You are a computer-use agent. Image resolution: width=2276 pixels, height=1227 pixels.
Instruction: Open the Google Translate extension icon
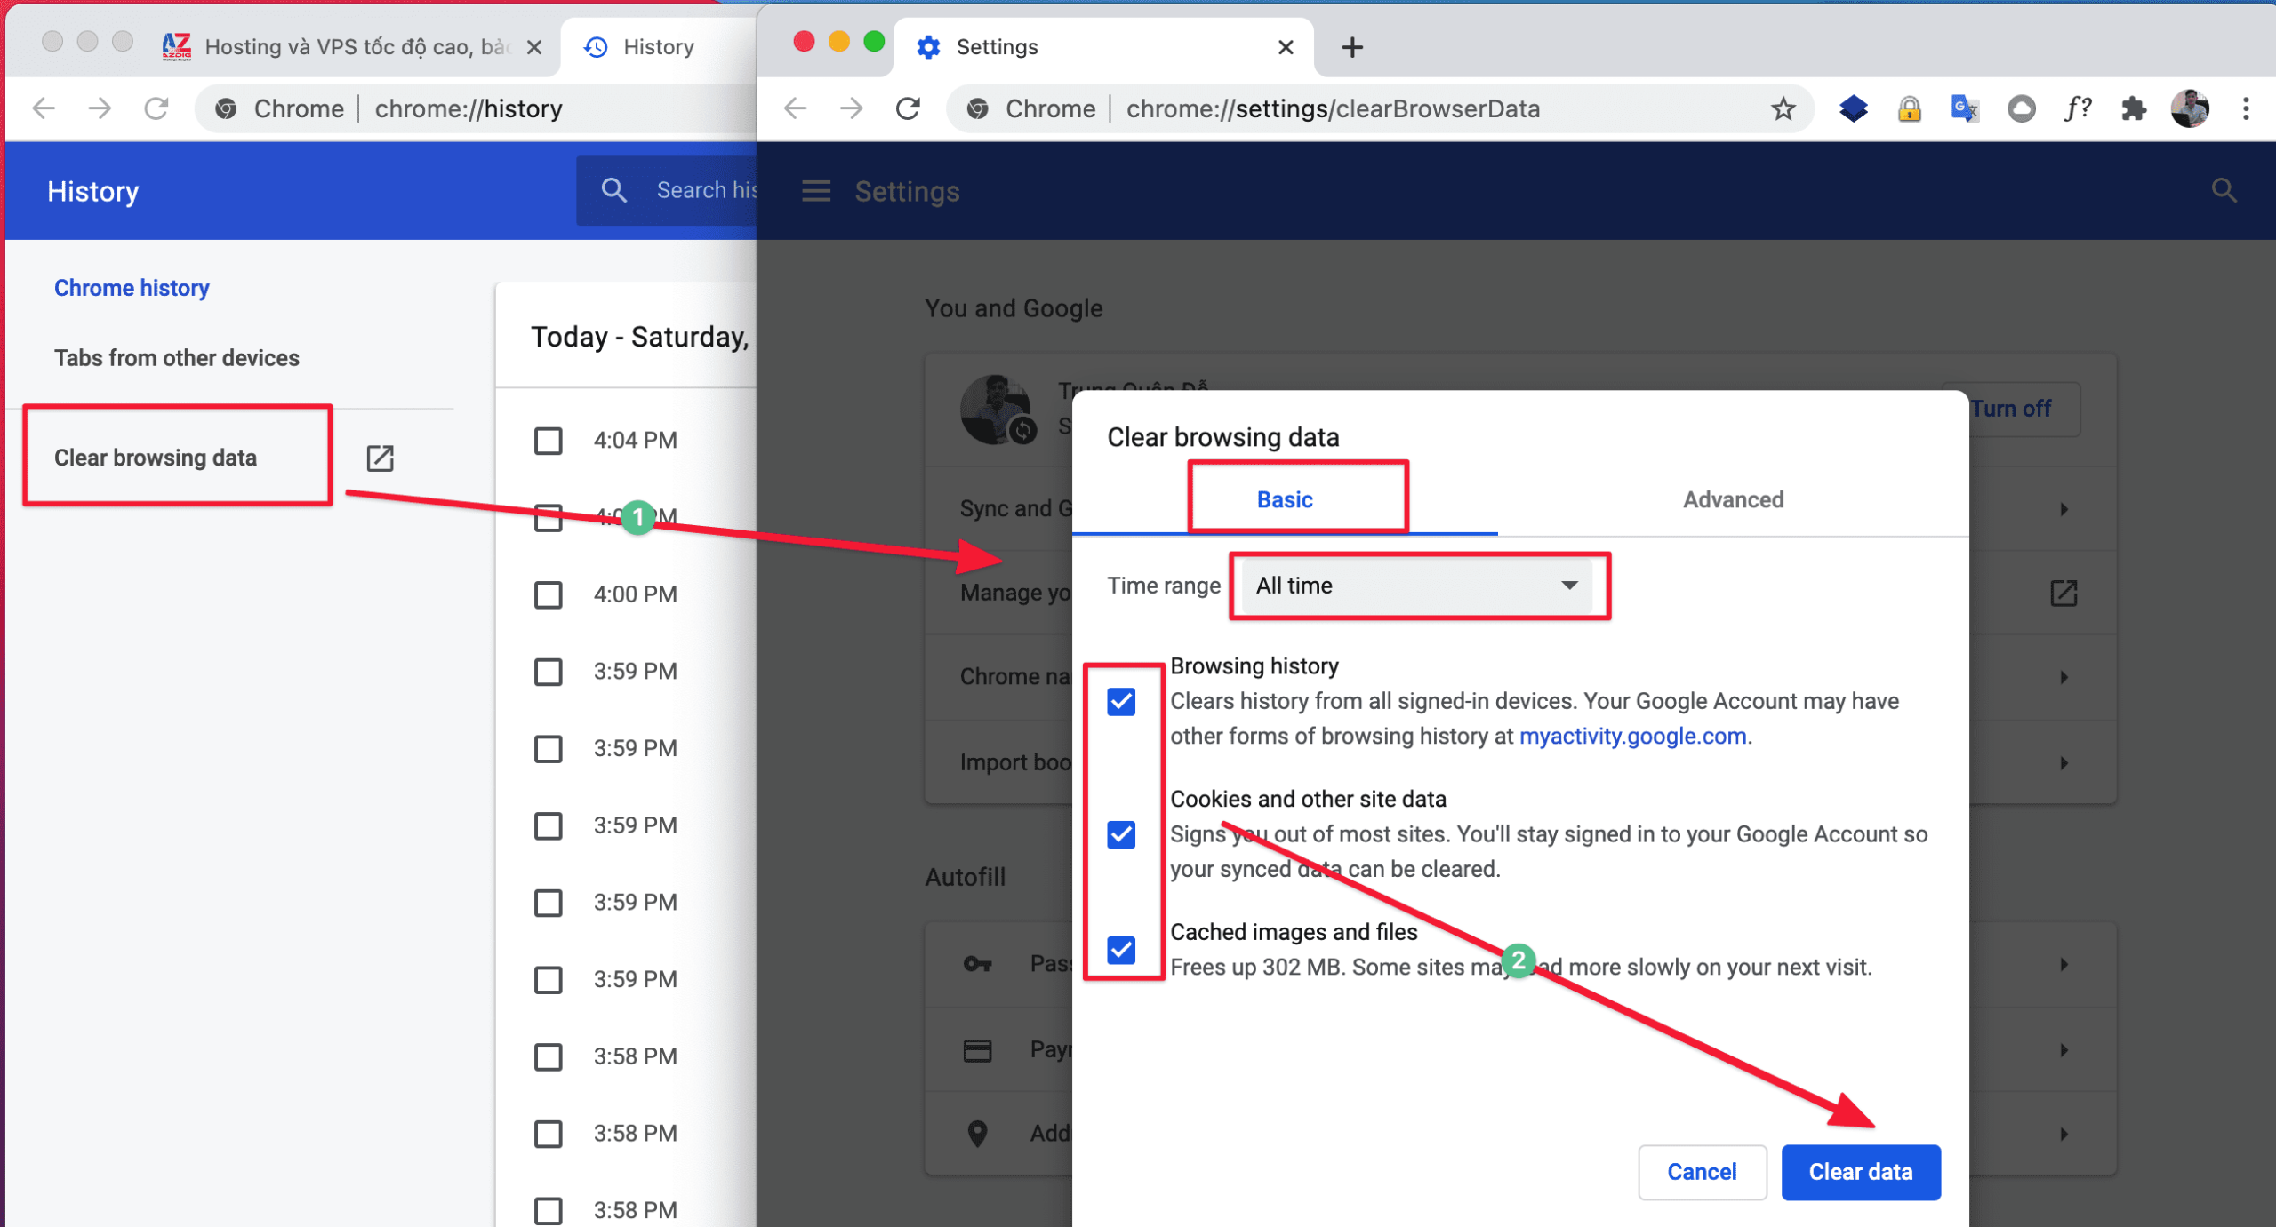(1964, 108)
